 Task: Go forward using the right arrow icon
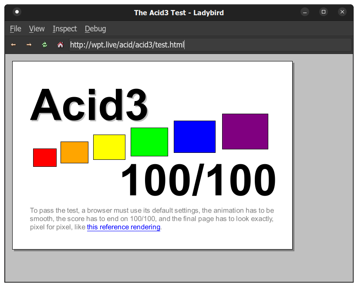[29, 45]
